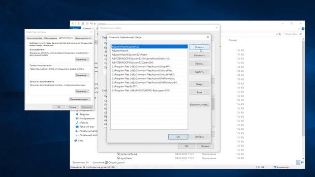The image size is (315, 177).
Task: Select the Acronis\VirtualFile\ path entry
Action: coord(150,71)
